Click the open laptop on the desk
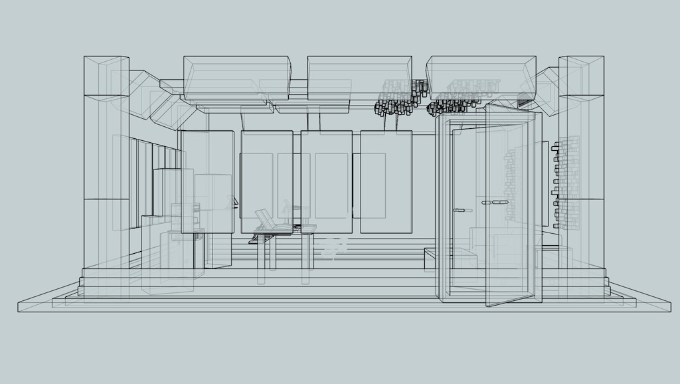This screenshot has height=384, width=680. pos(266,220)
